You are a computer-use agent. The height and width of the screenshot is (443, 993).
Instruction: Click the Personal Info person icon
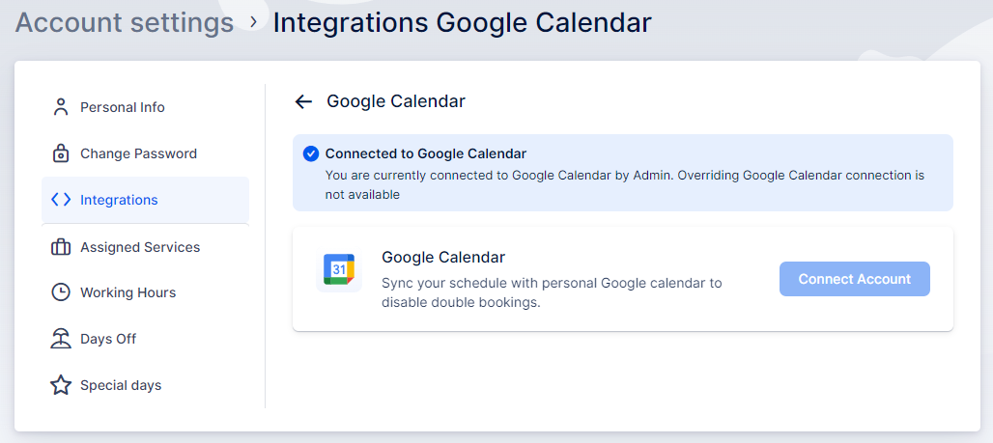[x=61, y=107]
